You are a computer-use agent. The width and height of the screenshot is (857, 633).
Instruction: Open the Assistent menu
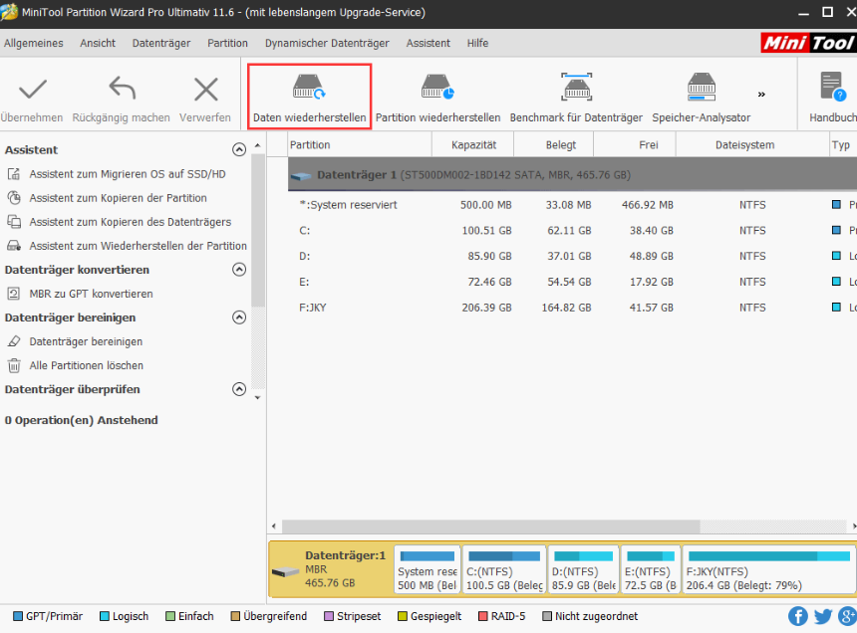(428, 43)
